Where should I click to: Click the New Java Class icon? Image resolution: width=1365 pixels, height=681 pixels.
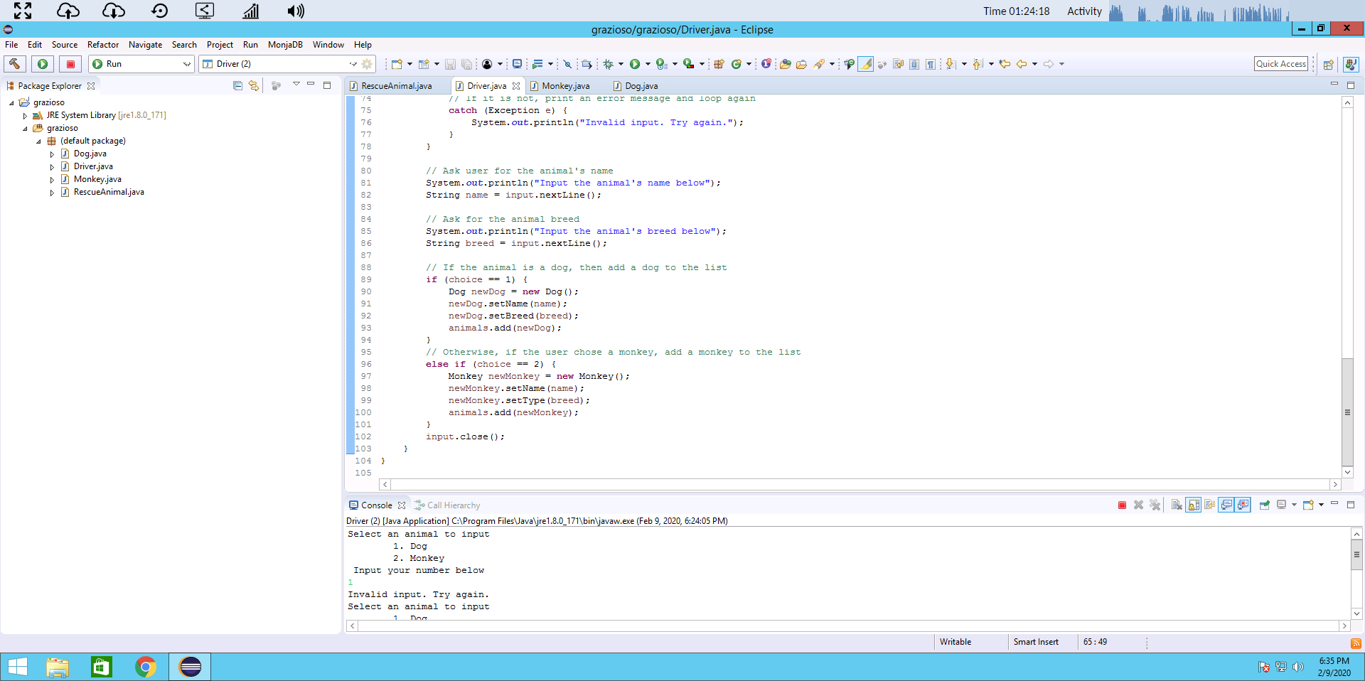[x=737, y=64]
